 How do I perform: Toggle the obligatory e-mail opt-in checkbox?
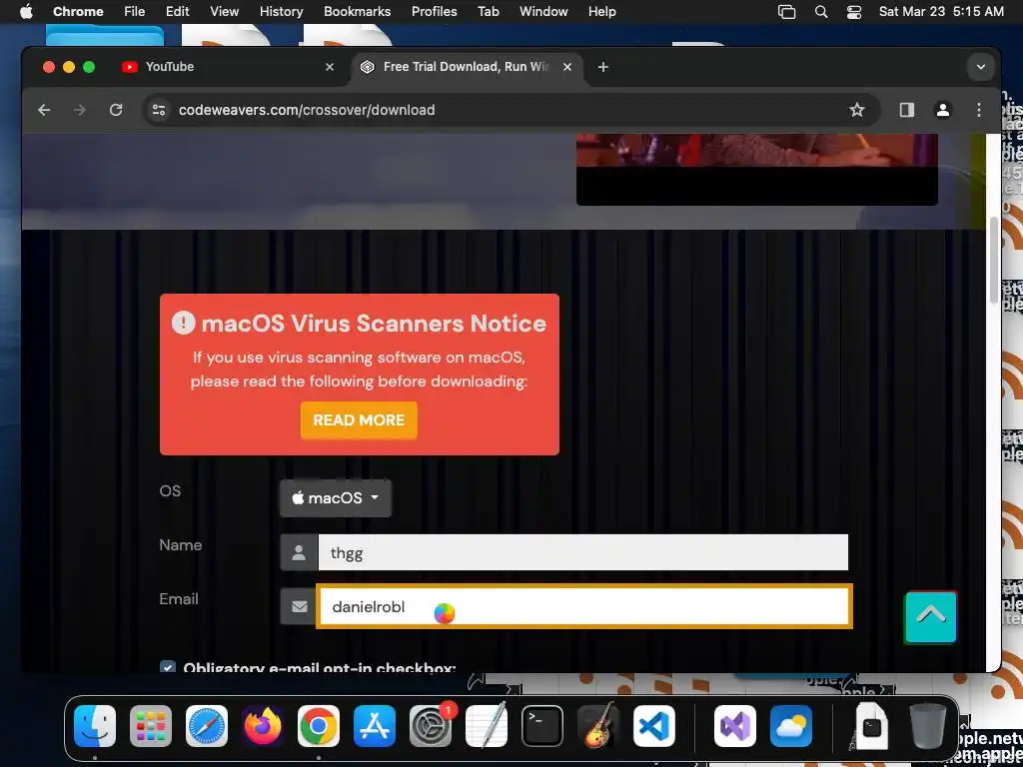point(168,667)
